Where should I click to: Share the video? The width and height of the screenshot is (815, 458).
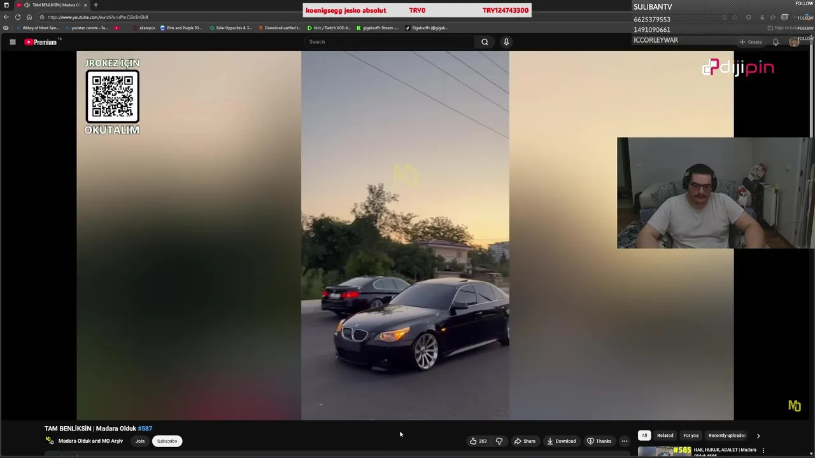pyautogui.click(x=525, y=441)
